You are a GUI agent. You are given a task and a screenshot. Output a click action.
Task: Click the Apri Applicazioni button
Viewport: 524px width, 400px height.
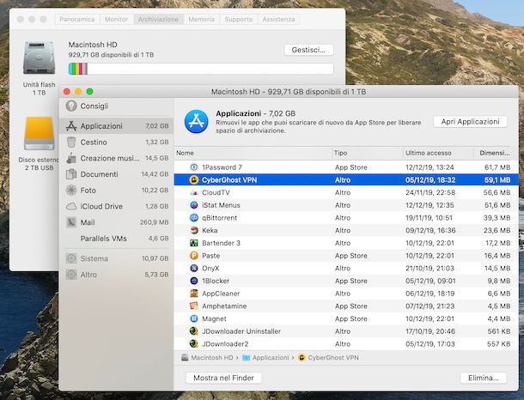470,122
